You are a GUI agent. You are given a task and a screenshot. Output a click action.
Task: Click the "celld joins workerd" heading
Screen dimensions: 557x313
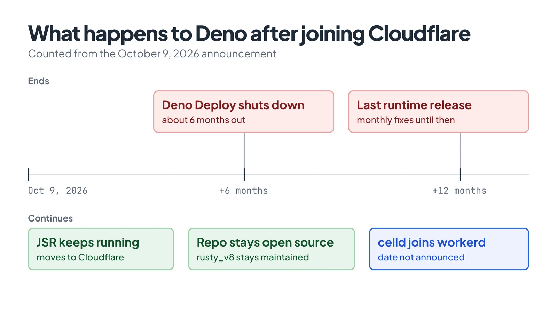(x=432, y=242)
